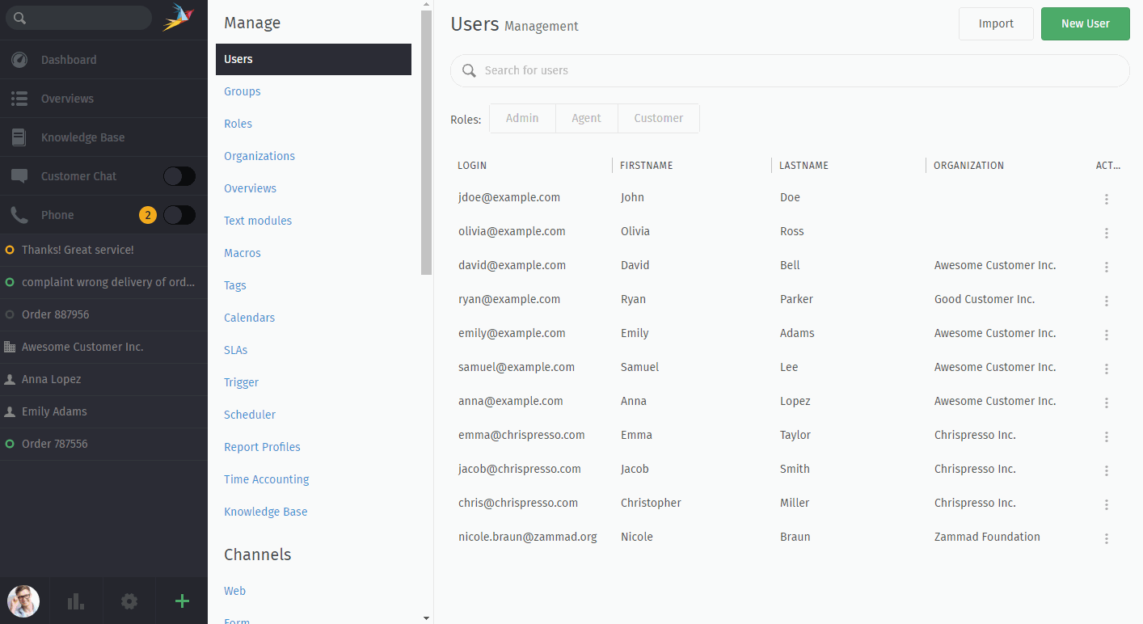Switch on the Phone toggle
1143x624 pixels.
(x=179, y=214)
